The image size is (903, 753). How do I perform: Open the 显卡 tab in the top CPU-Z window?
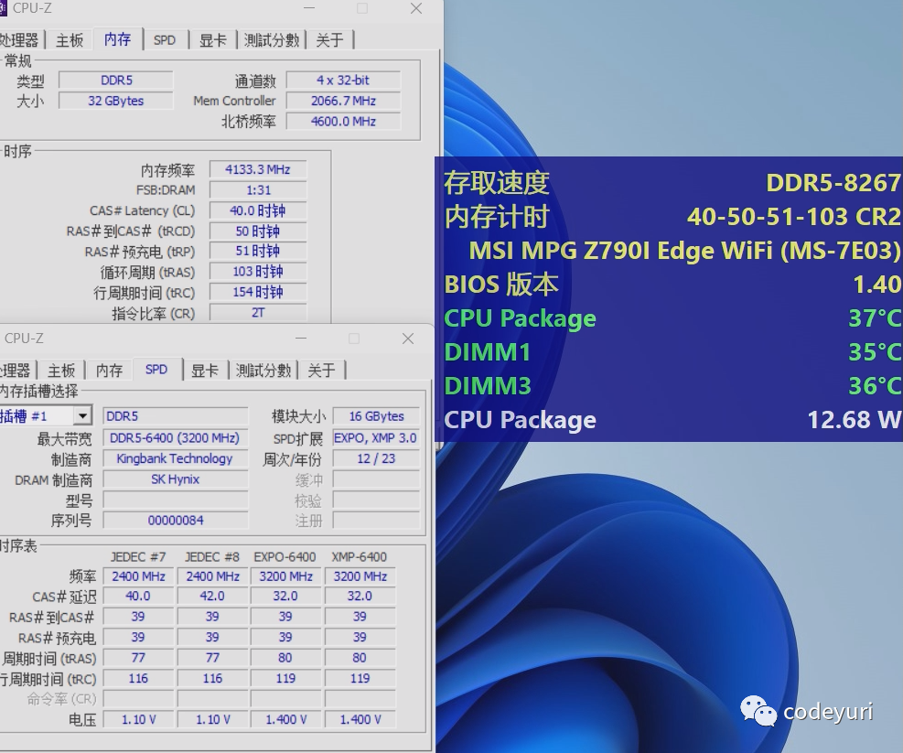[212, 40]
